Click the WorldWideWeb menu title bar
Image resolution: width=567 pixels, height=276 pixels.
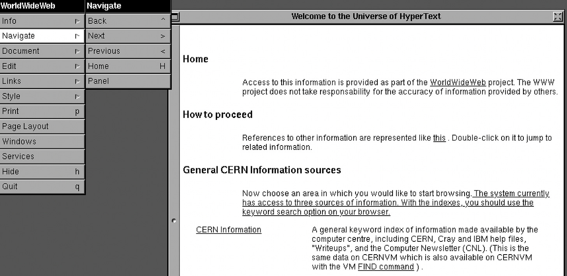click(42, 6)
